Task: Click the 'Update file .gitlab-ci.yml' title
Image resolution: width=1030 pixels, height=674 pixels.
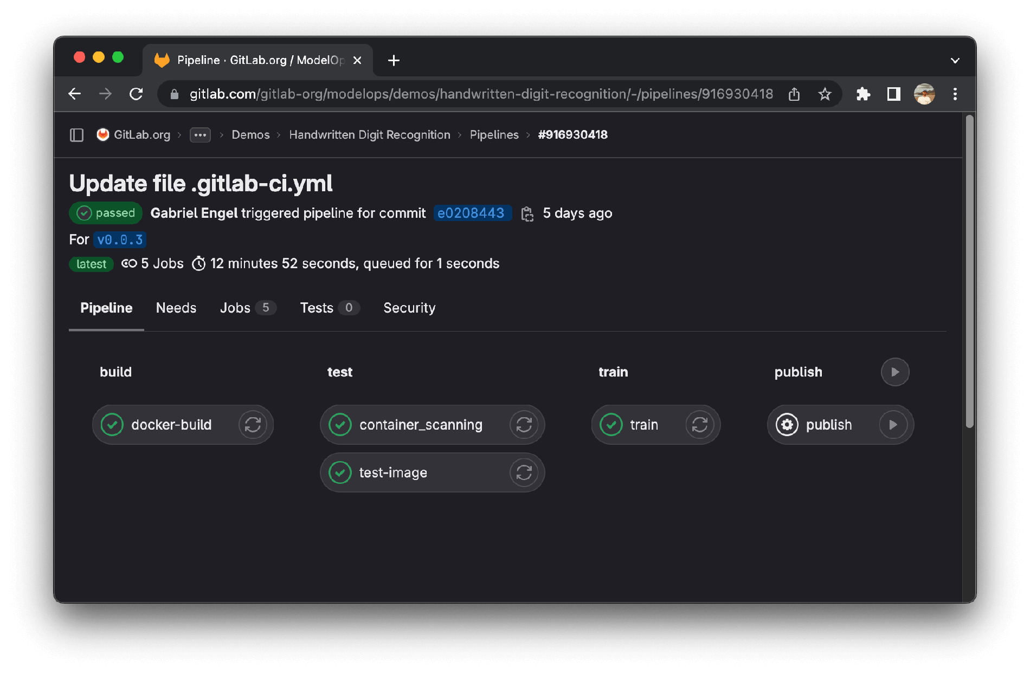Action: tap(201, 184)
